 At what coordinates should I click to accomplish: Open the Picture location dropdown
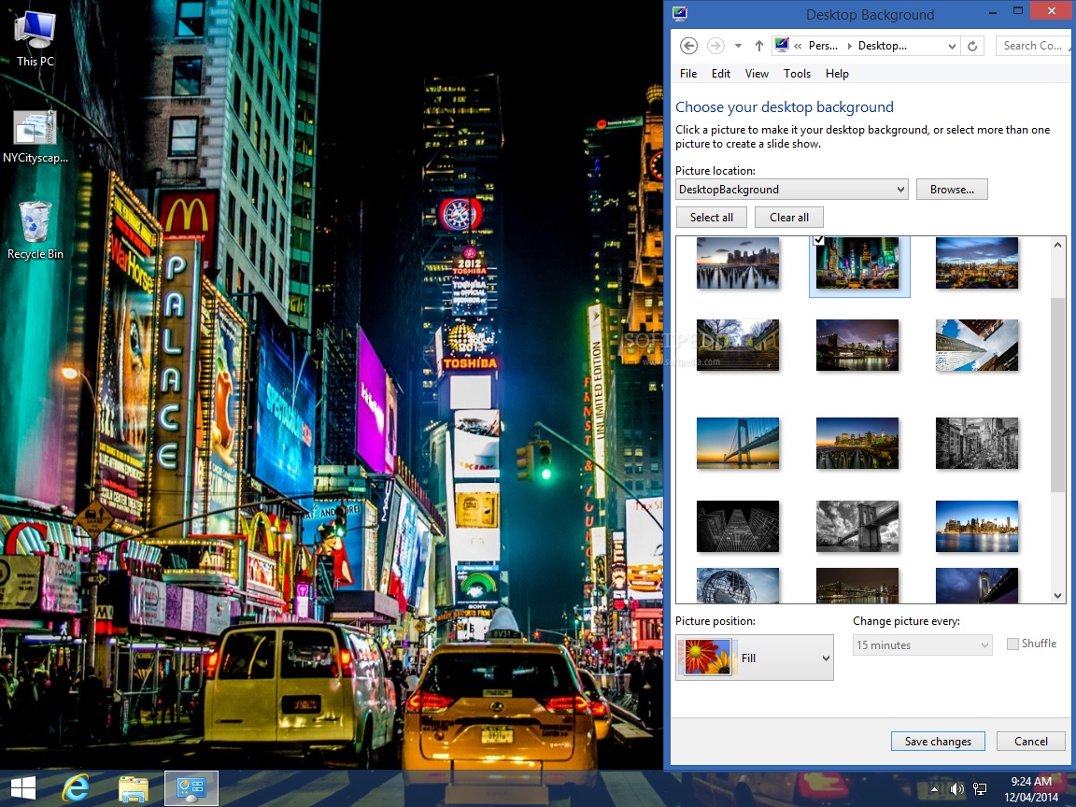coord(792,190)
